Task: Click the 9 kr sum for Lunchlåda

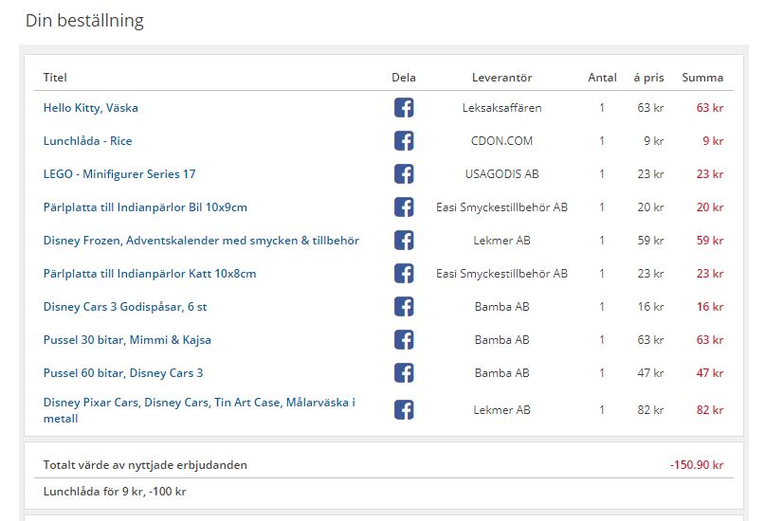Action: click(713, 141)
